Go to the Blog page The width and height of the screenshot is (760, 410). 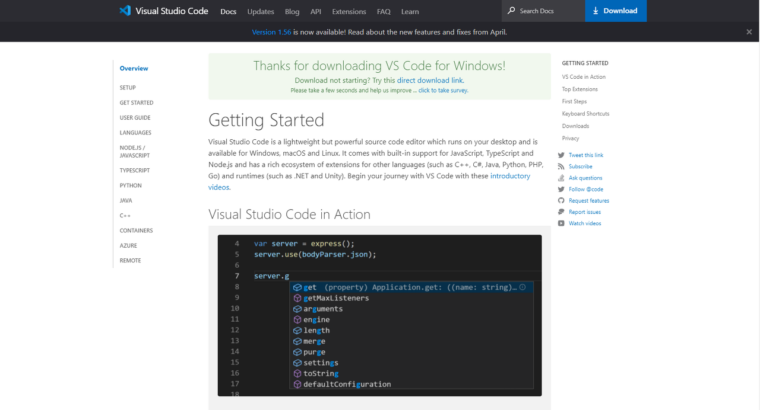pyautogui.click(x=292, y=11)
